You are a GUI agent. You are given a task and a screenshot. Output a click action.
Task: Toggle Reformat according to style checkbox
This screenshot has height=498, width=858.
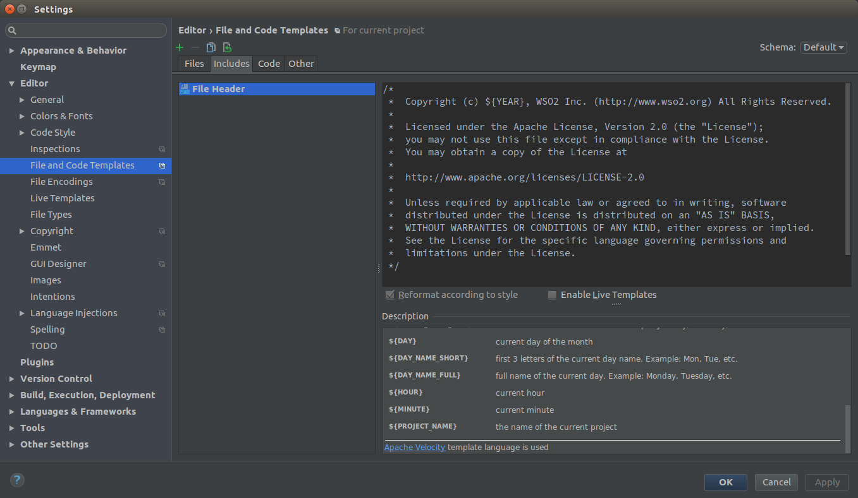point(389,295)
